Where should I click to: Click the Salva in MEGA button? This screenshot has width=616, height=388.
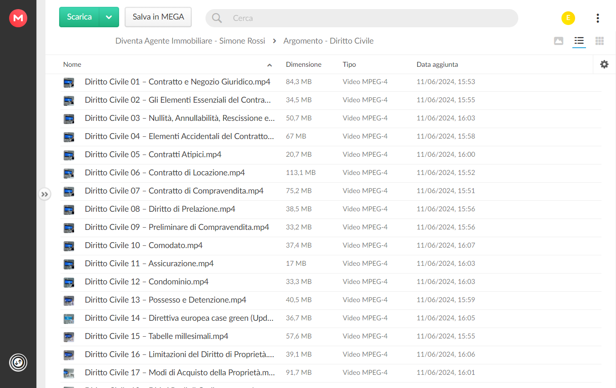click(158, 17)
